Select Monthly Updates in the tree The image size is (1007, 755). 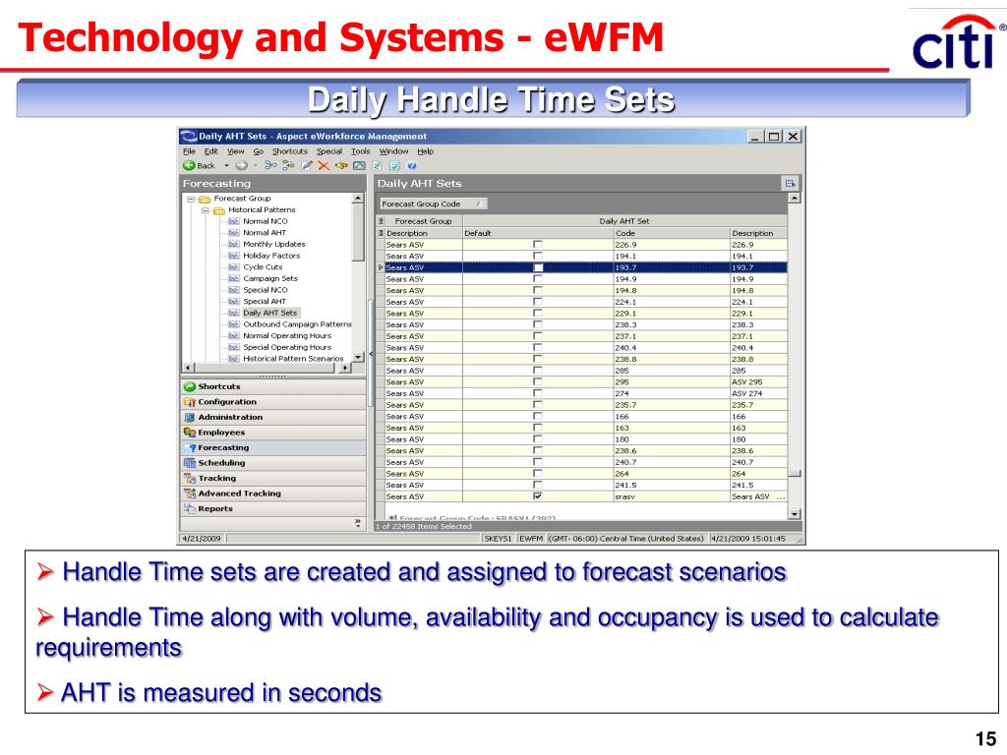click(x=273, y=245)
